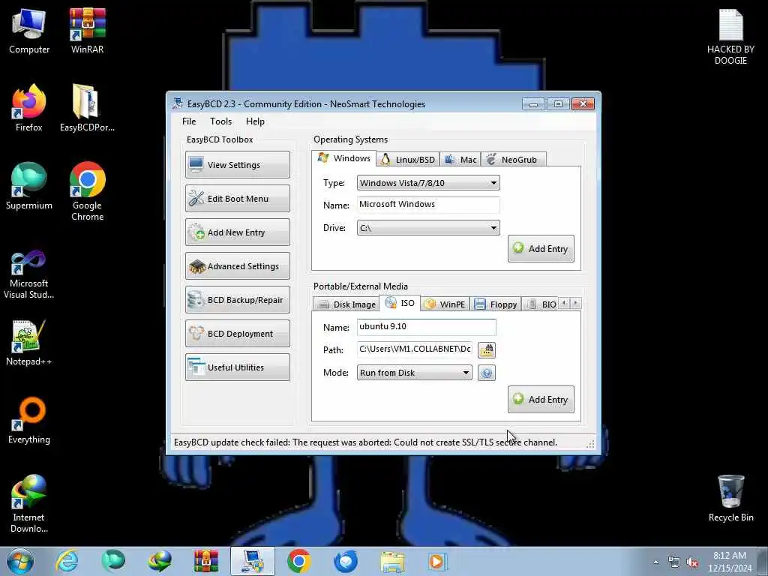Open Thunderbird from the taskbar

(345, 561)
